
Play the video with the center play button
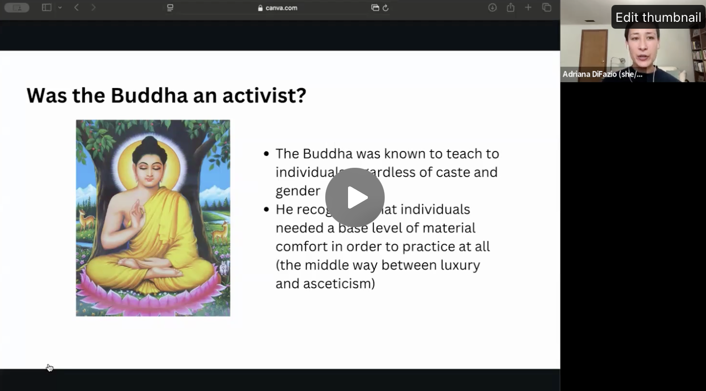(354, 197)
